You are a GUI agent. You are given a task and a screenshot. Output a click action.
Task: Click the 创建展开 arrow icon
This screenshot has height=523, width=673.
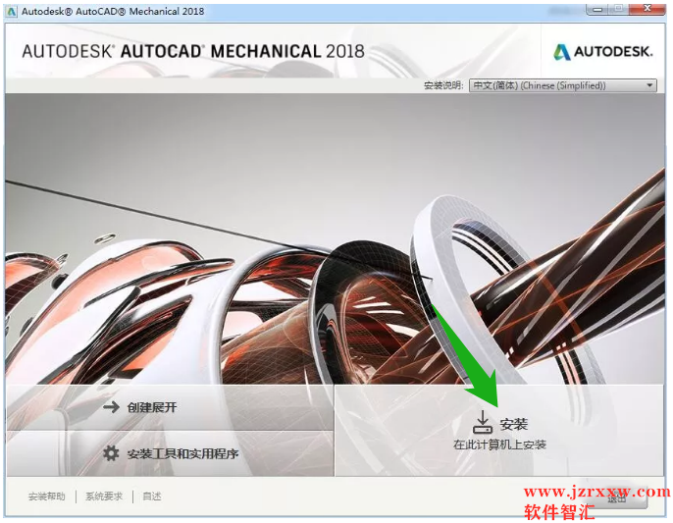112,406
